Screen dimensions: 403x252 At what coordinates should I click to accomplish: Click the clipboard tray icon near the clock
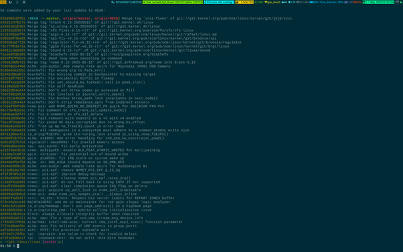[x=397, y=2]
